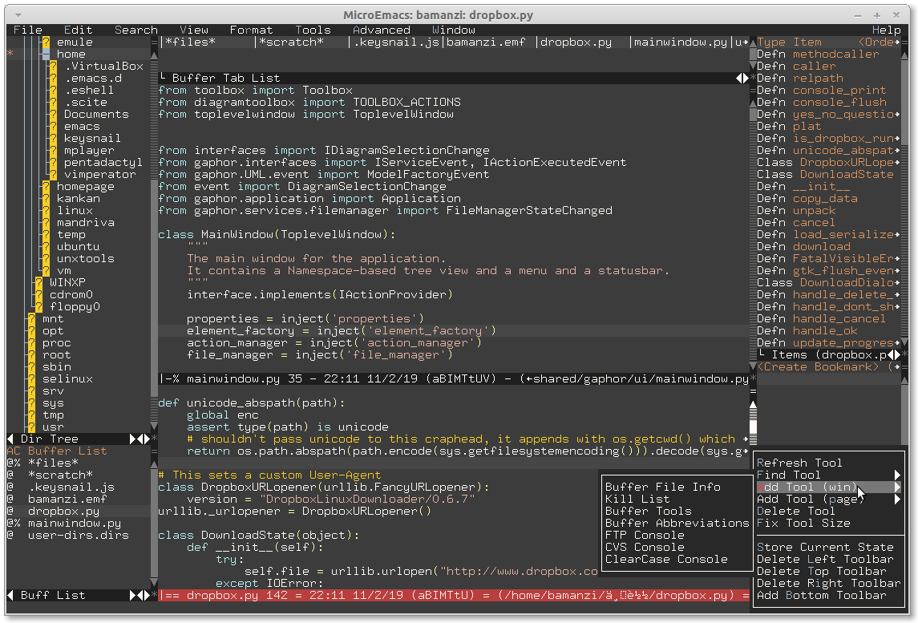Click the red dropbox.py mode line
918x623 pixels.
tap(454, 596)
